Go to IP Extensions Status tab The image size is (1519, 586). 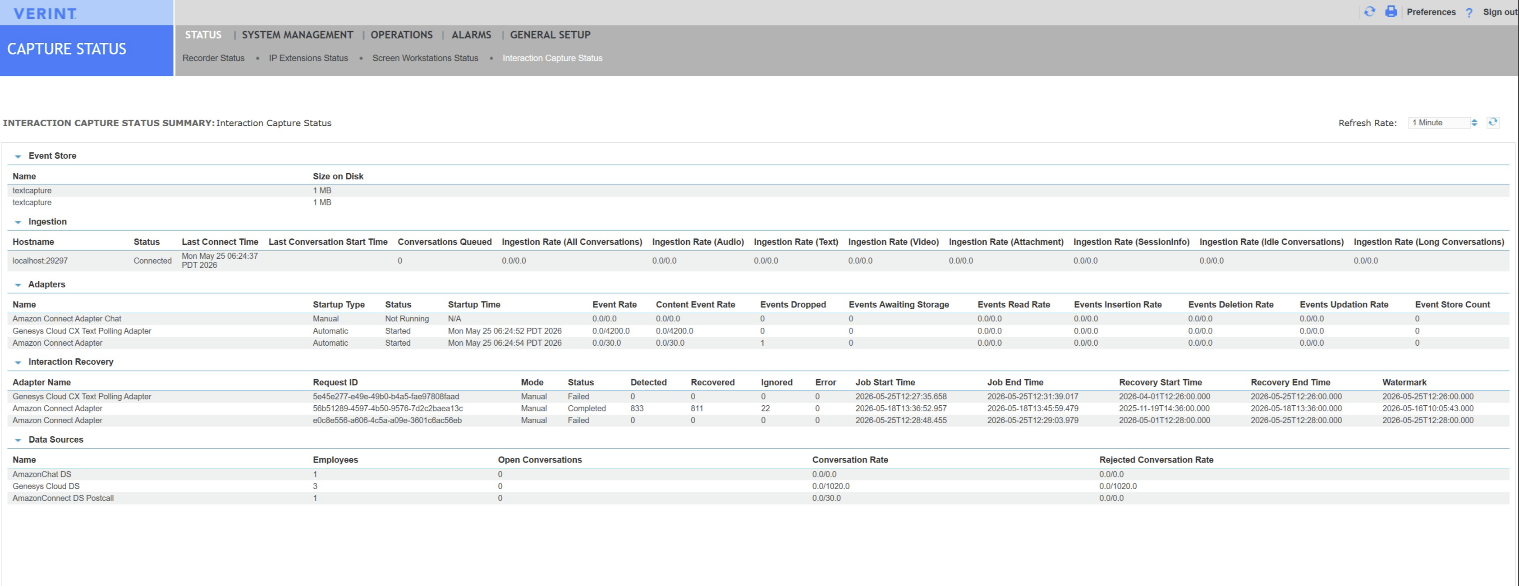pos(308,58)
